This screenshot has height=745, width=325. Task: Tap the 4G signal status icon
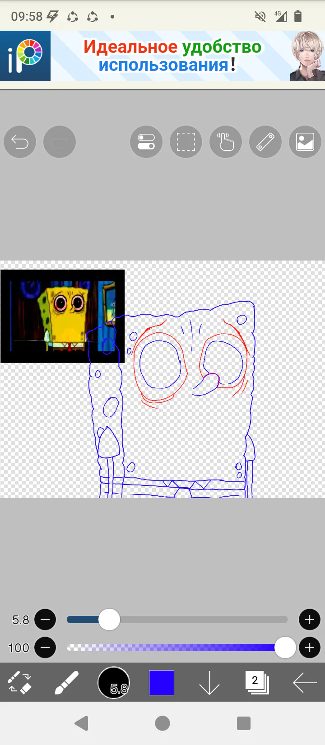coord(281,16)
